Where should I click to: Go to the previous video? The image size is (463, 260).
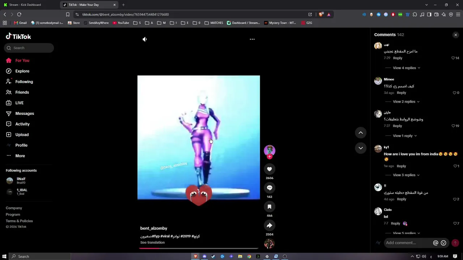[x=361, y=133]
